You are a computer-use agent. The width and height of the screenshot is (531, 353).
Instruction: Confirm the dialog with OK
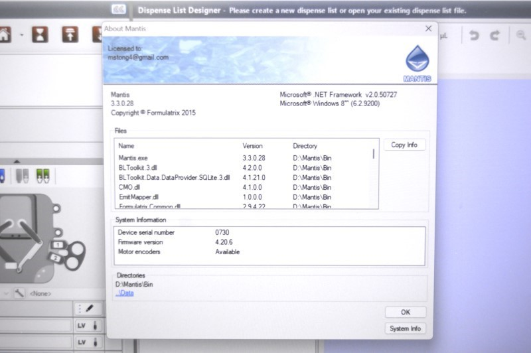pos(406,312)
